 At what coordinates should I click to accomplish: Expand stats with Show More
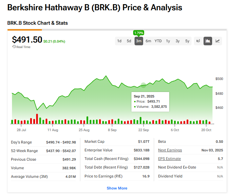click(117, 188)
